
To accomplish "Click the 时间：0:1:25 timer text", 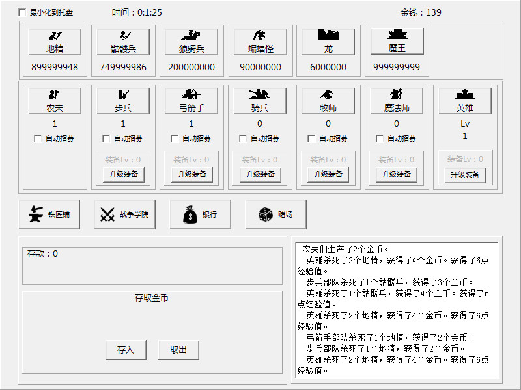I will (x=137, y=12).
